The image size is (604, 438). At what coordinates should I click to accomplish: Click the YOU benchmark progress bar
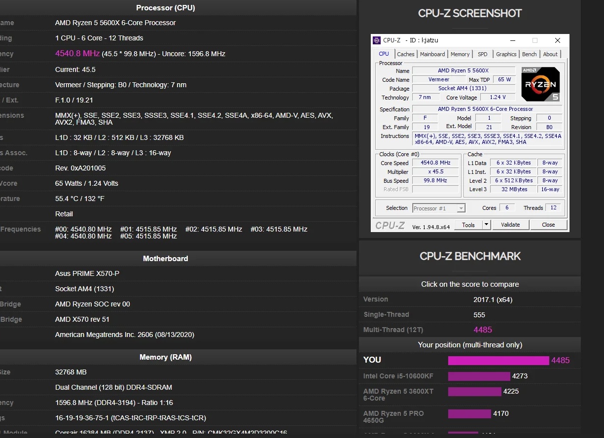pyautogui.click(x=498, y=361)
